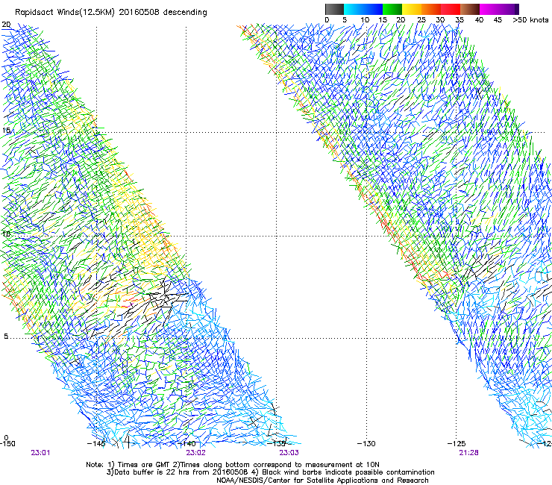552x485 pixels.
Task: Click the purple time stamp '21:28'
Action: click(468, 453)
